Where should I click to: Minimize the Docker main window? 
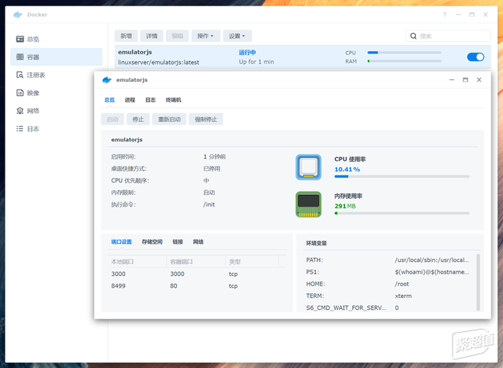458,14
